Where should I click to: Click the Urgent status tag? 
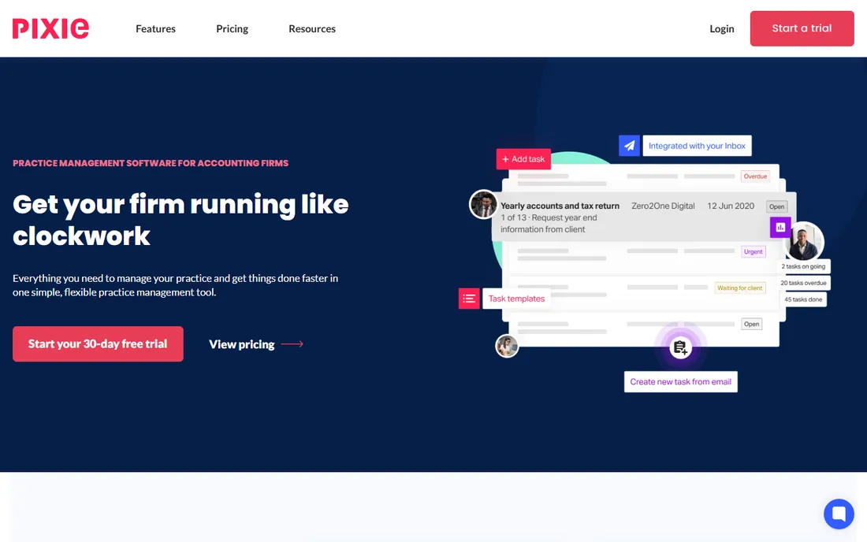[753, 251]
